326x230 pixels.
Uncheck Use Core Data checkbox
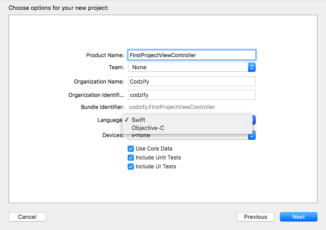[131, 149]
